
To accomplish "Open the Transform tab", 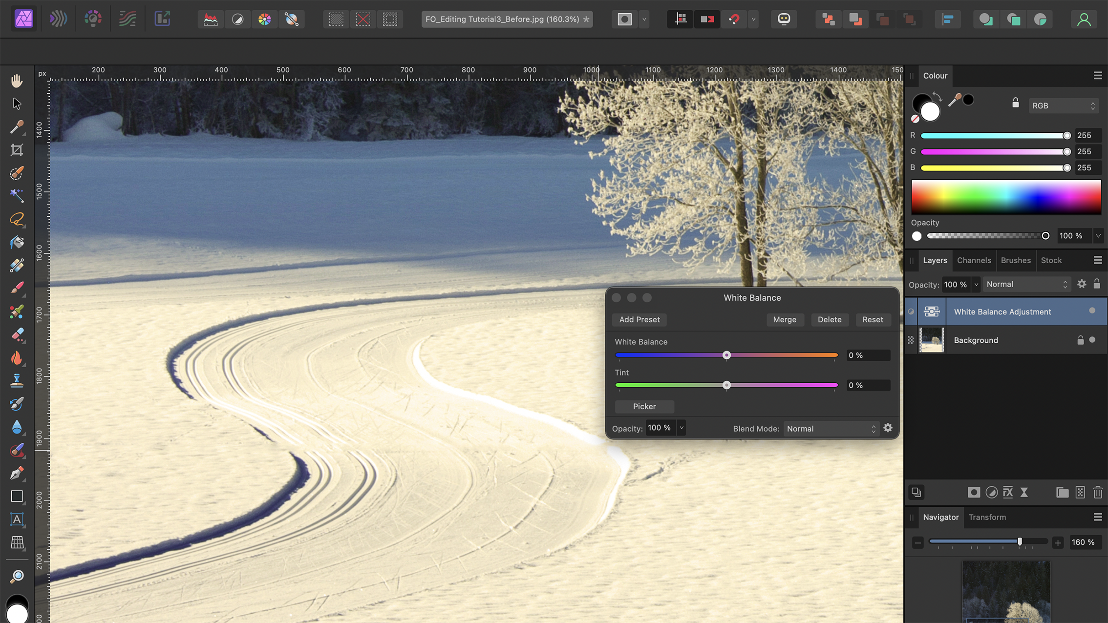I will point(987,517).
